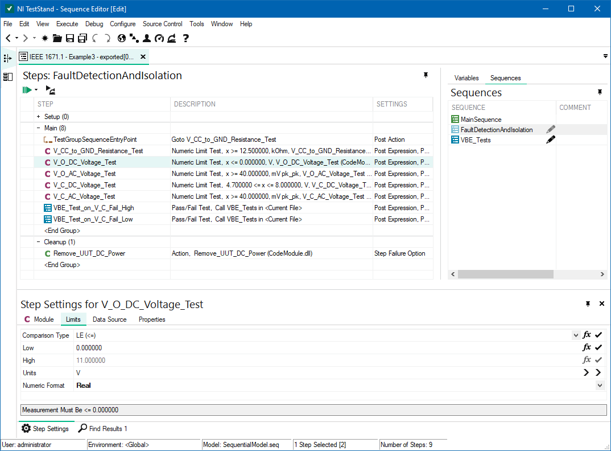Click the Units field showing V

[x=327, y=372]
